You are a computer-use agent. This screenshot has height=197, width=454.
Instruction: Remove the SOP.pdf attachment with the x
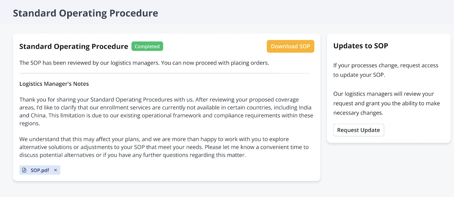tap(56, 170)
